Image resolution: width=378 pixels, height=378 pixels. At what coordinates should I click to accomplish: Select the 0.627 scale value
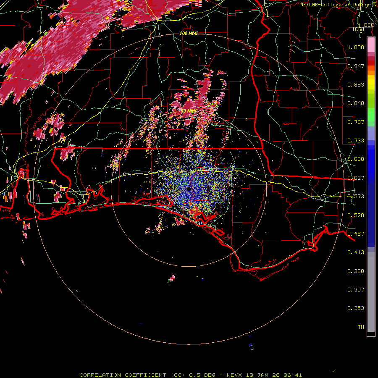pos(356,178)
